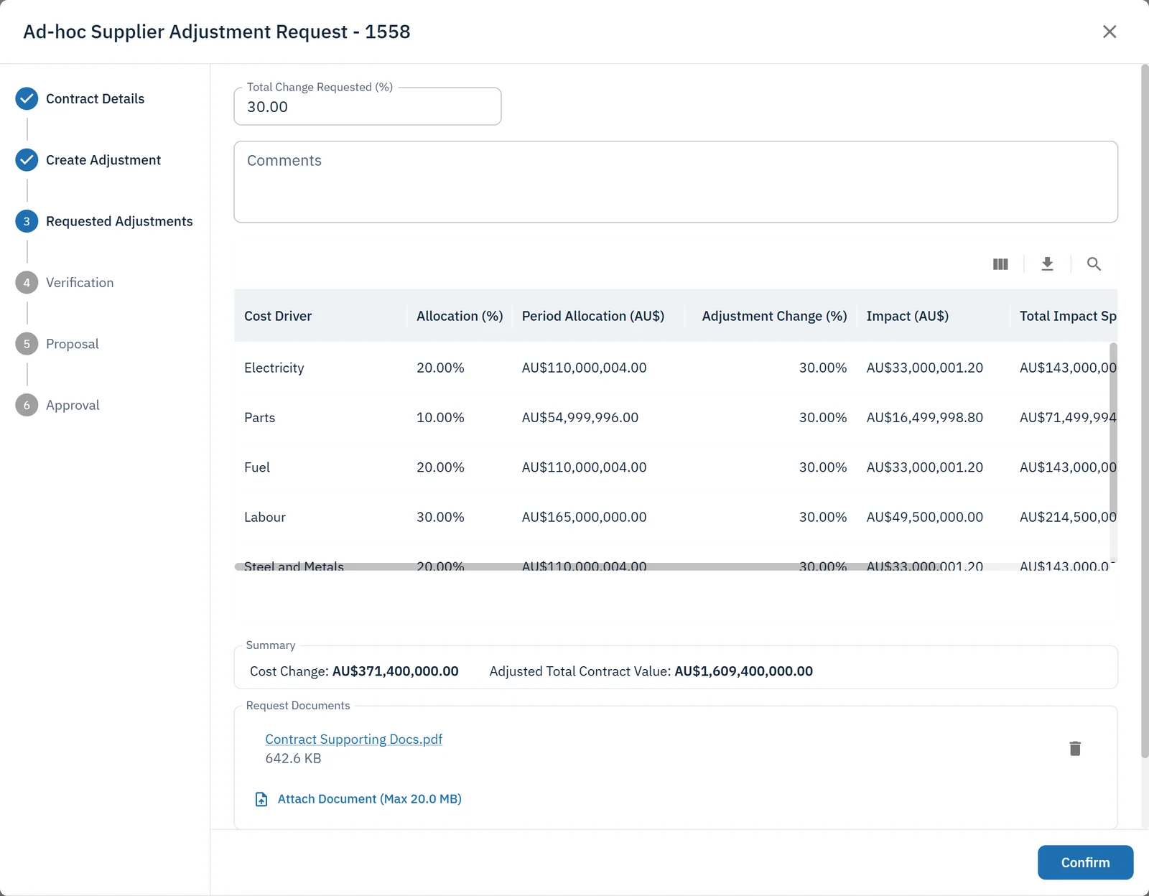Go to Create Adjustment step

(x=88, y=159)
